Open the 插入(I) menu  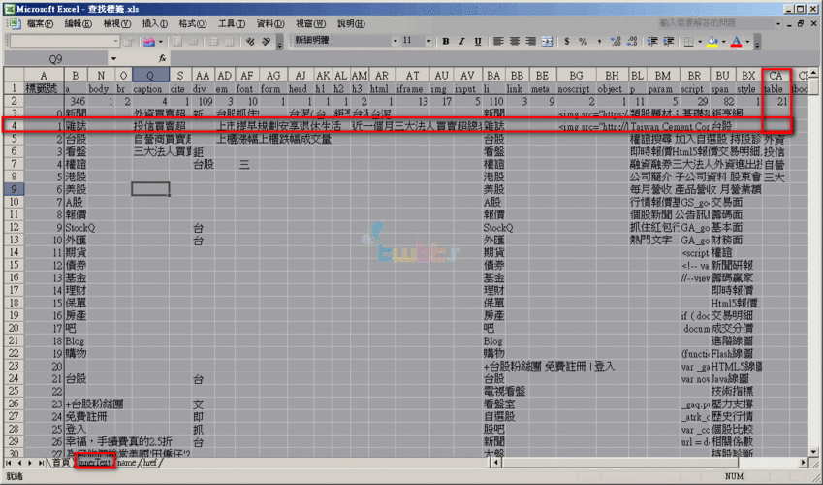click(155, 23)
